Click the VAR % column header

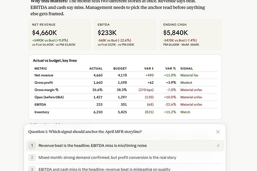(170, 68)
